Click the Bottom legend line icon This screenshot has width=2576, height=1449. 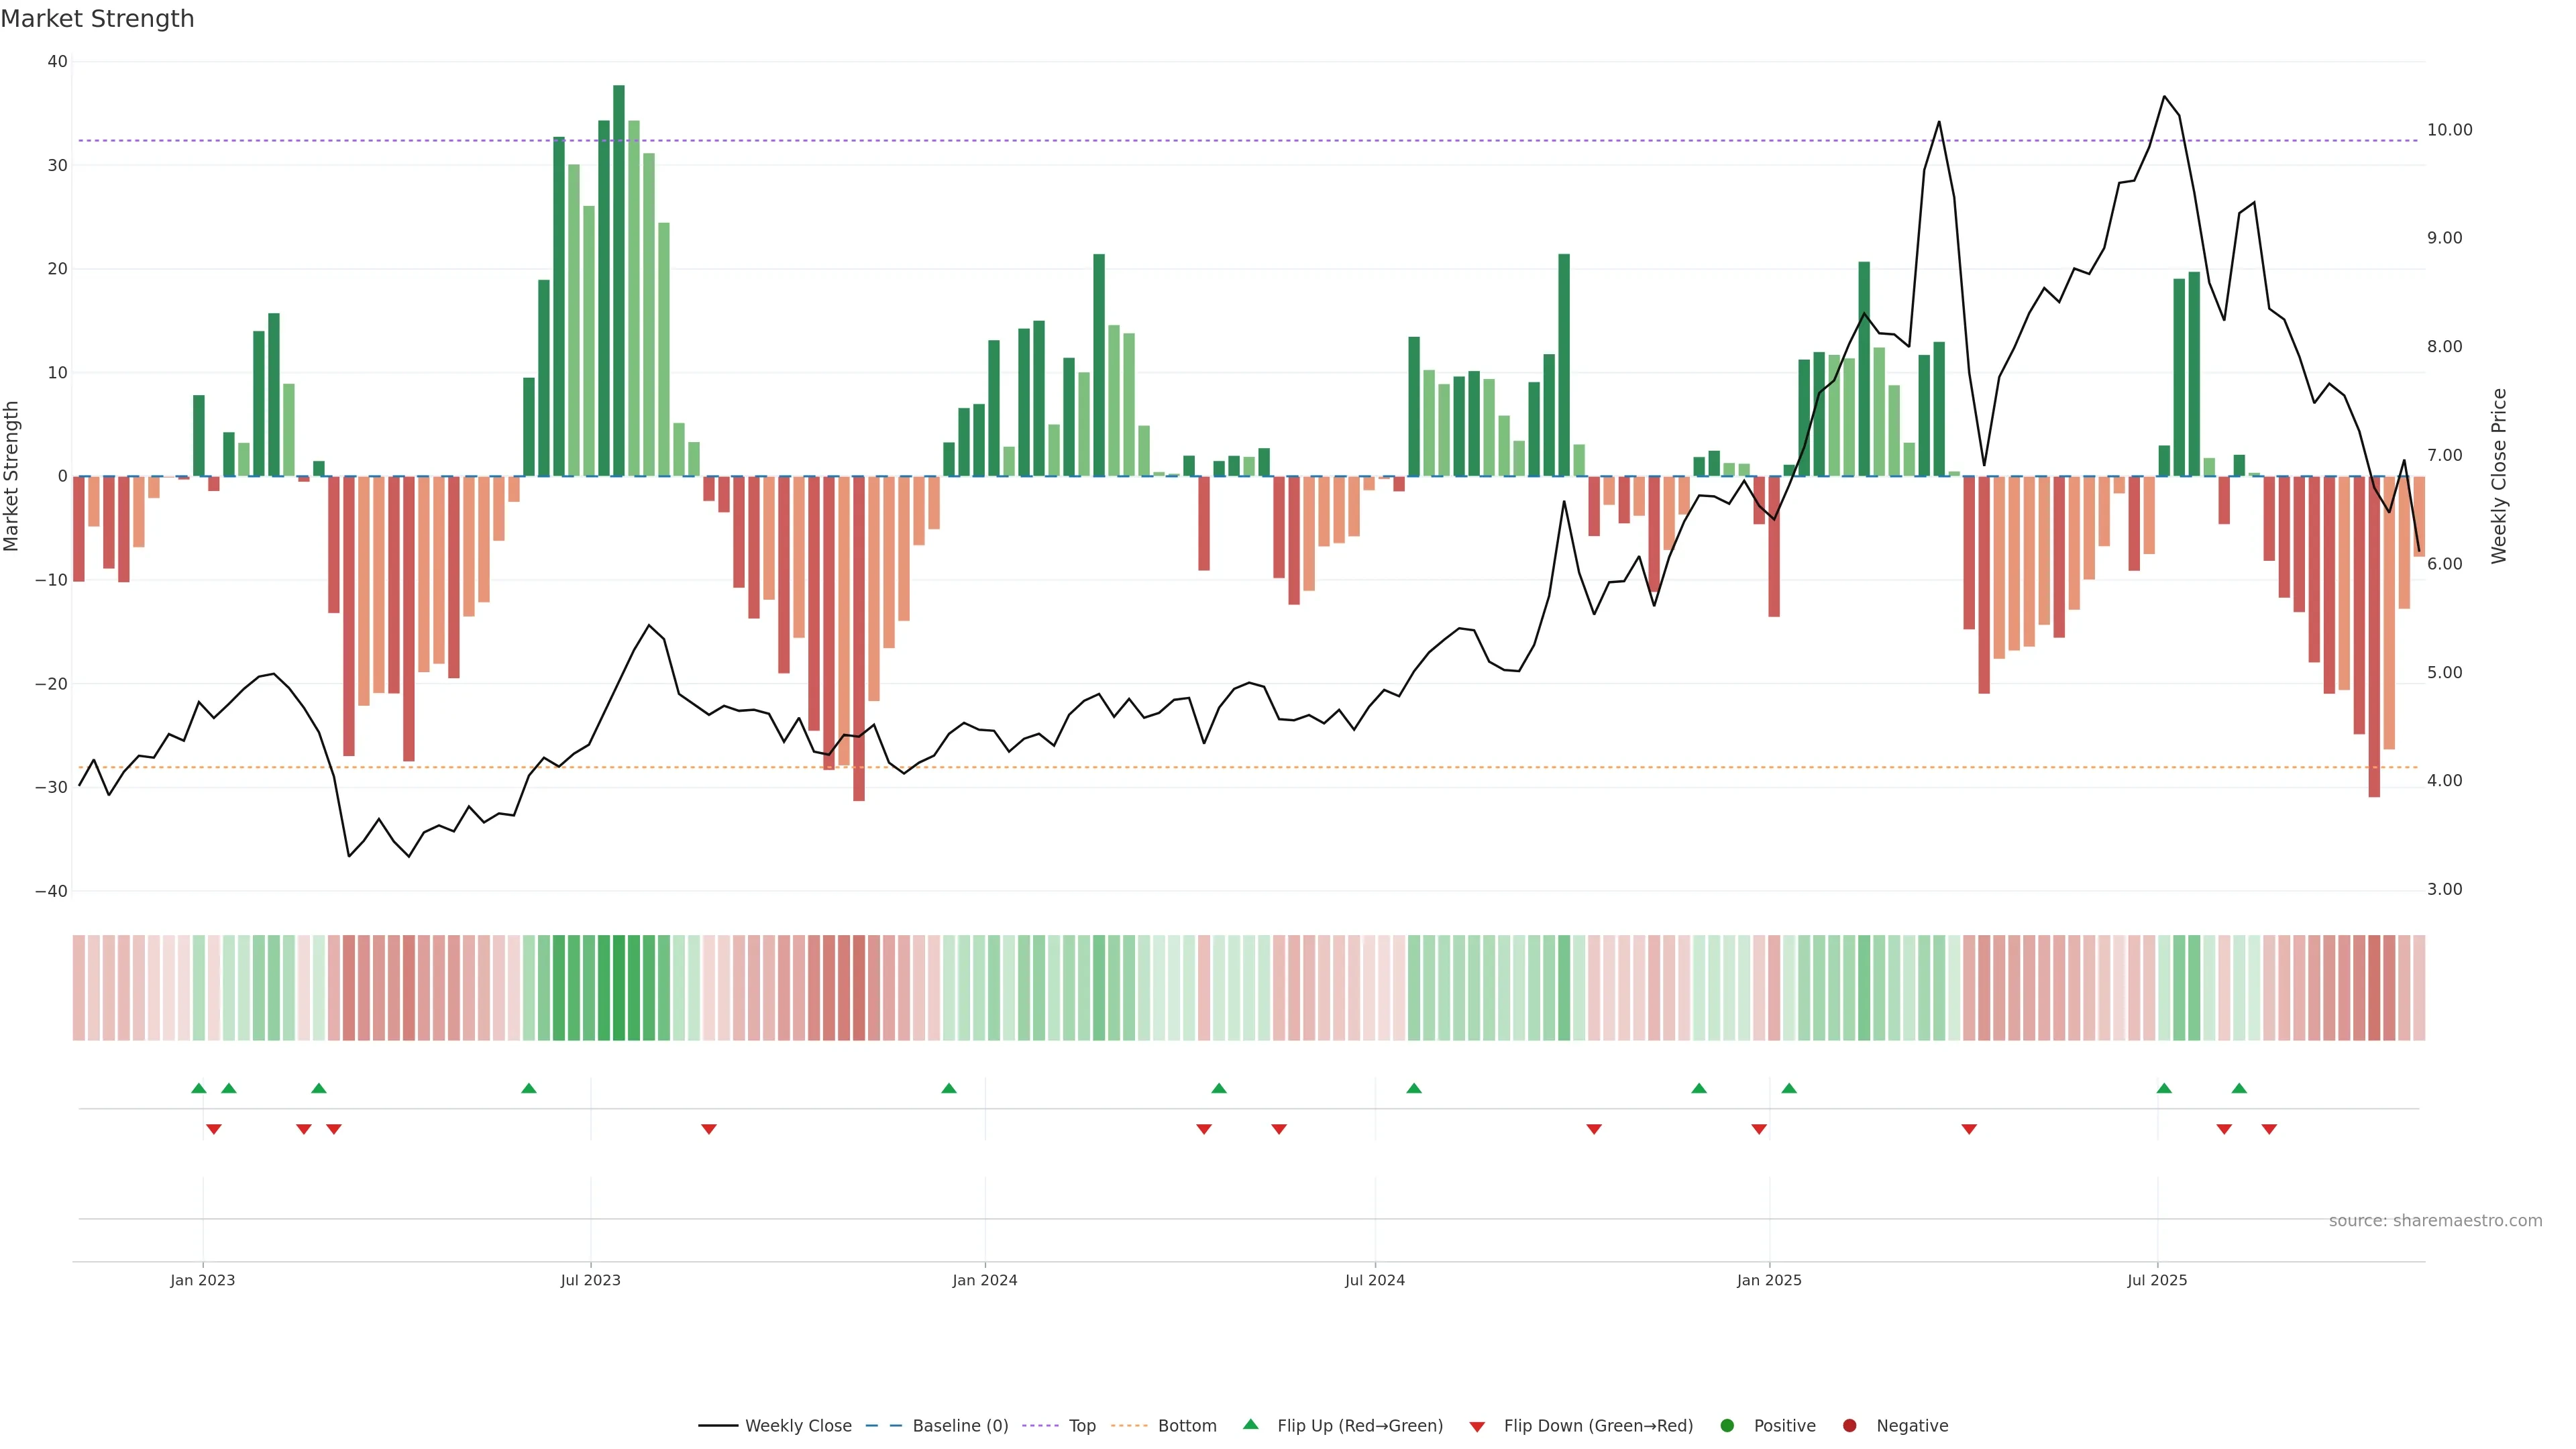[1129, 1425]
